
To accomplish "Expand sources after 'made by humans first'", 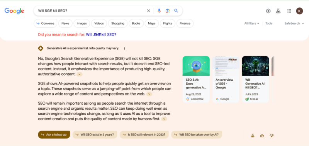I will point(164,119).
